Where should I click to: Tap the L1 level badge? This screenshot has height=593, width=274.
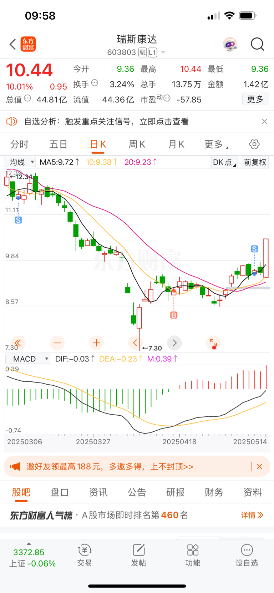tap(152, 52)
